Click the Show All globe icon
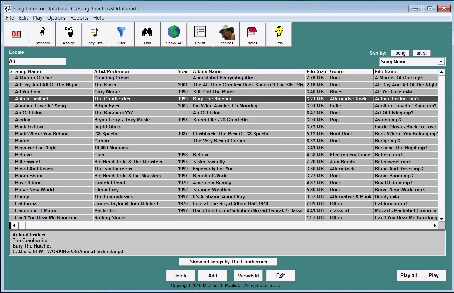The height and width of the screenshot is (293, 454). point(173,34)
